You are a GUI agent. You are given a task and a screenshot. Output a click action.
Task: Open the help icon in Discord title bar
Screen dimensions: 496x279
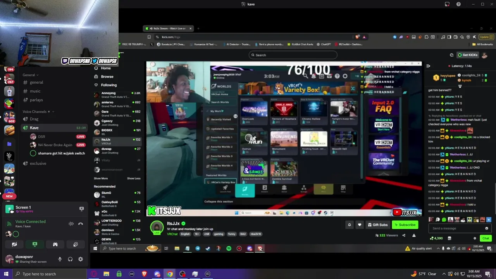pos(459,4)
